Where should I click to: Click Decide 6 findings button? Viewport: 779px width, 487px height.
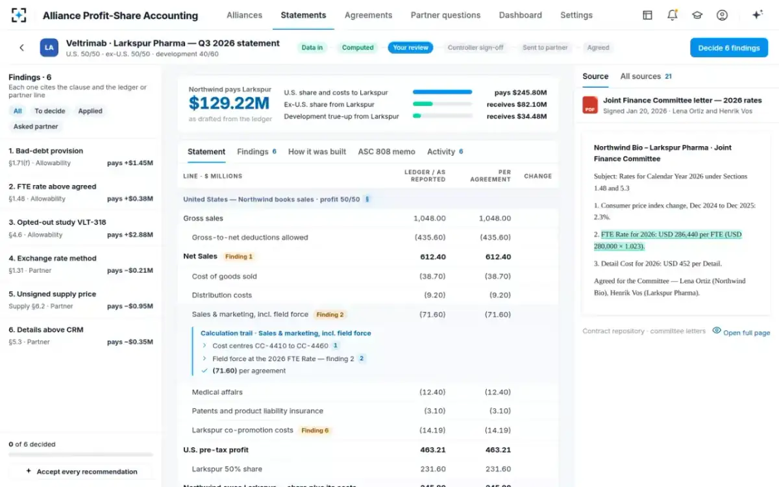(728, 47)
